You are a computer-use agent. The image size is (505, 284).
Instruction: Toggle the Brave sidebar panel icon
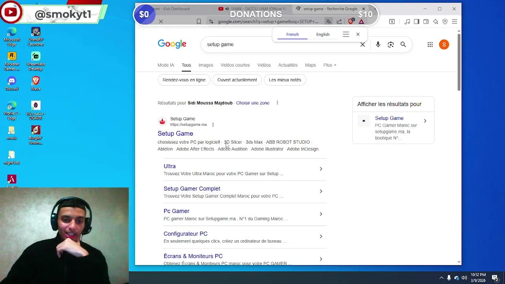416,21
